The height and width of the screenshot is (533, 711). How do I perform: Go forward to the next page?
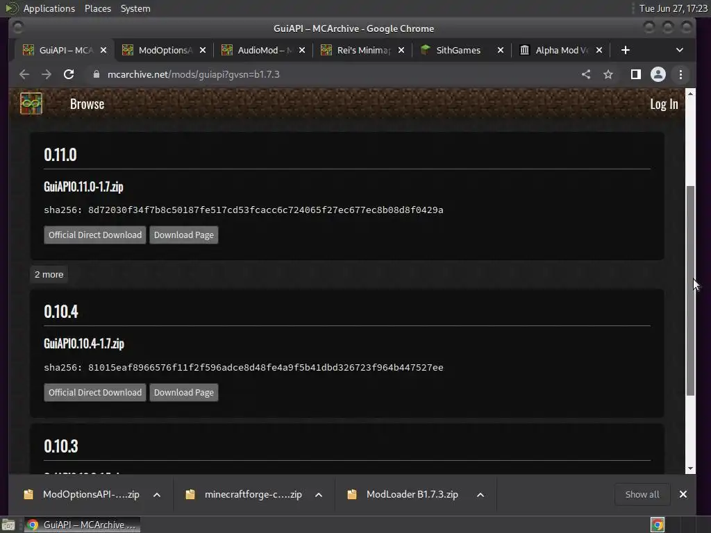(x=47, y=74)
